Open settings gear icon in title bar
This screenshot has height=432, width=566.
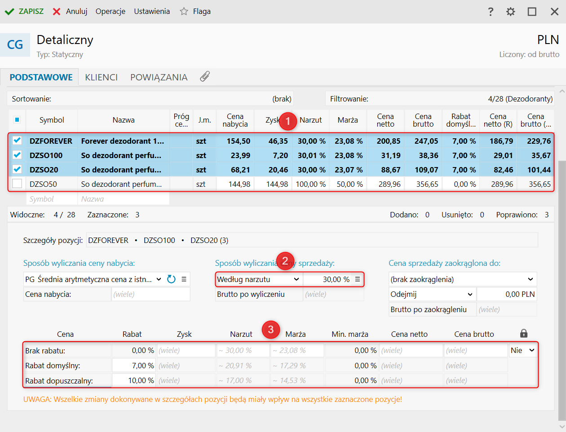(x=511, y=12)
